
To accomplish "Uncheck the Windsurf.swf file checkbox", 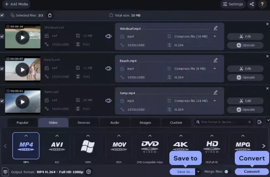I will click(x=2, y=36).
